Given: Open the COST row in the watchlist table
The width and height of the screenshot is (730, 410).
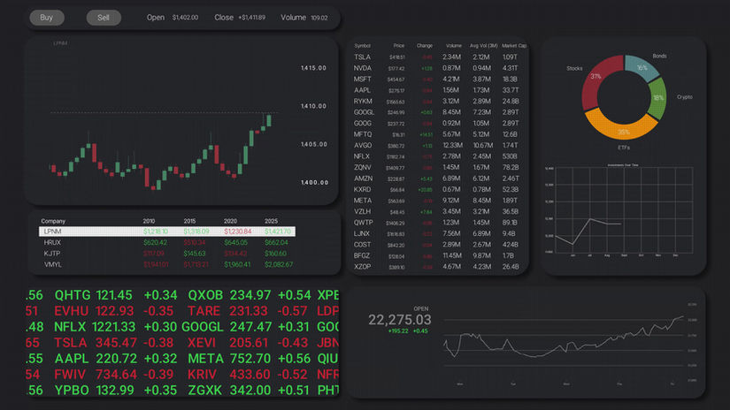Looking at the screenshot, I should (438, 245).
